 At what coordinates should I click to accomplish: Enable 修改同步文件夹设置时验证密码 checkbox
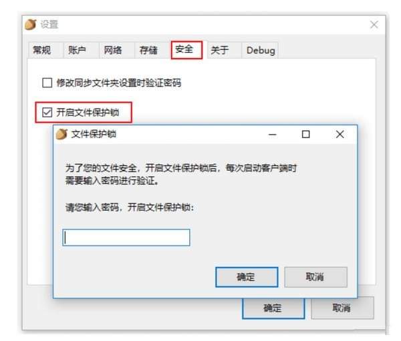coord(47,83)
